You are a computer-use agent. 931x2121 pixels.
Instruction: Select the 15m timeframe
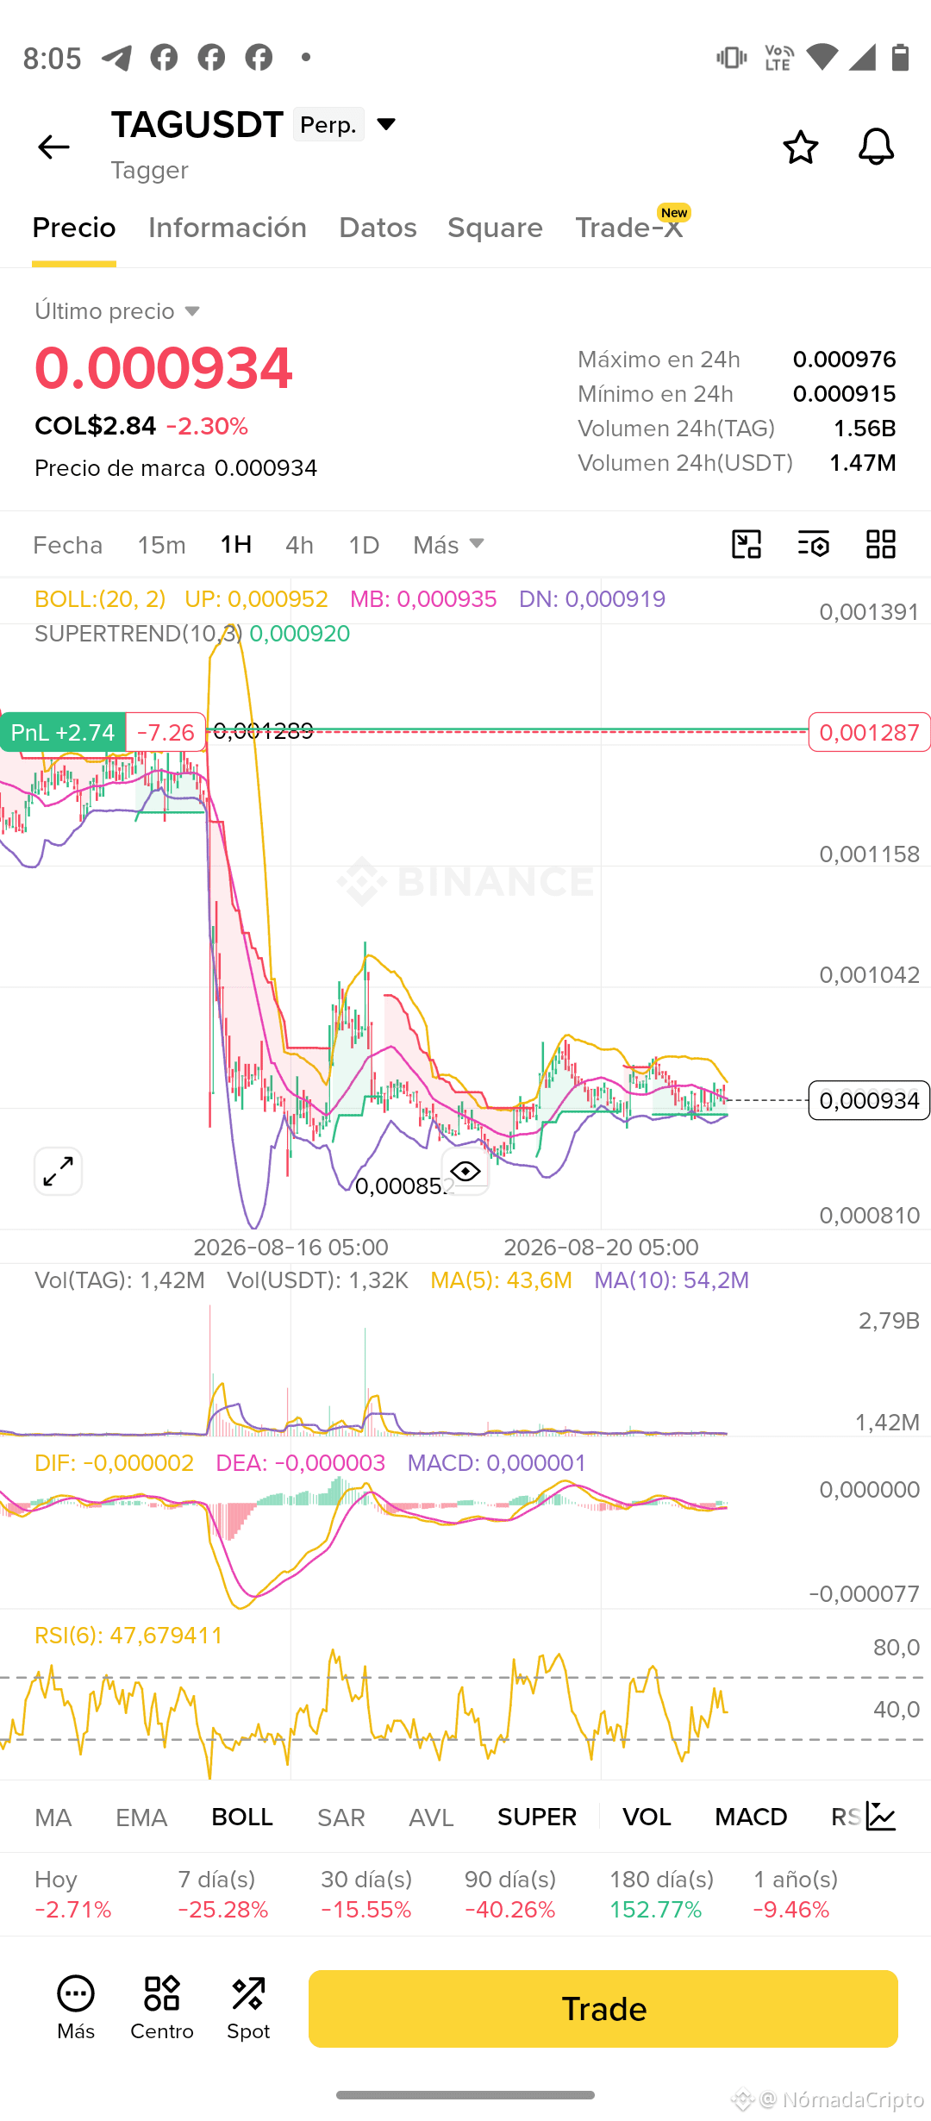pyautogui.click(x=161, y=545)
